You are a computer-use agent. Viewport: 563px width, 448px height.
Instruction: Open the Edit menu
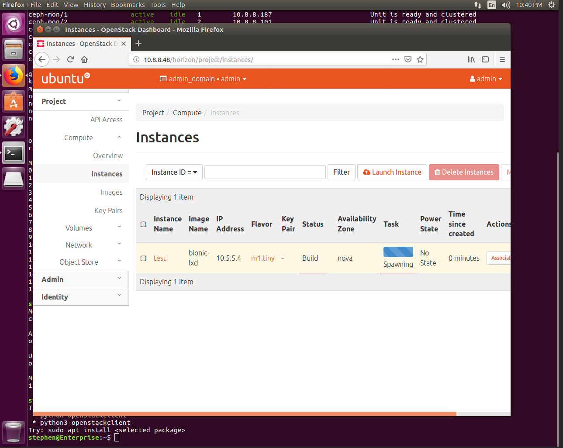(52, 5)
